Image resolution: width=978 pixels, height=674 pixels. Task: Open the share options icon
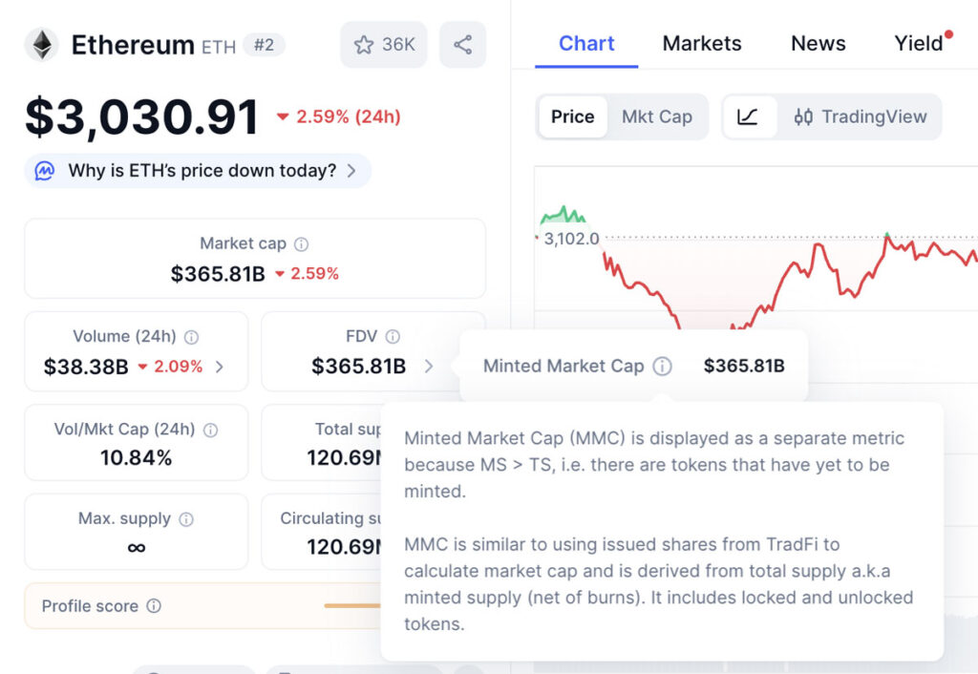[462, 45]
